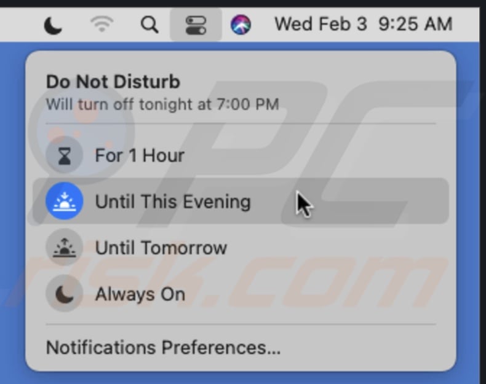Click the moon icon for Always On
Viewport: 486px width, 384px height.
[65, 293]
